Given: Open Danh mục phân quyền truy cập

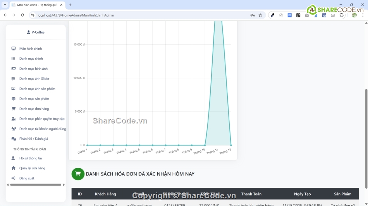Looking at the screenshot, I should pos(42,119).
